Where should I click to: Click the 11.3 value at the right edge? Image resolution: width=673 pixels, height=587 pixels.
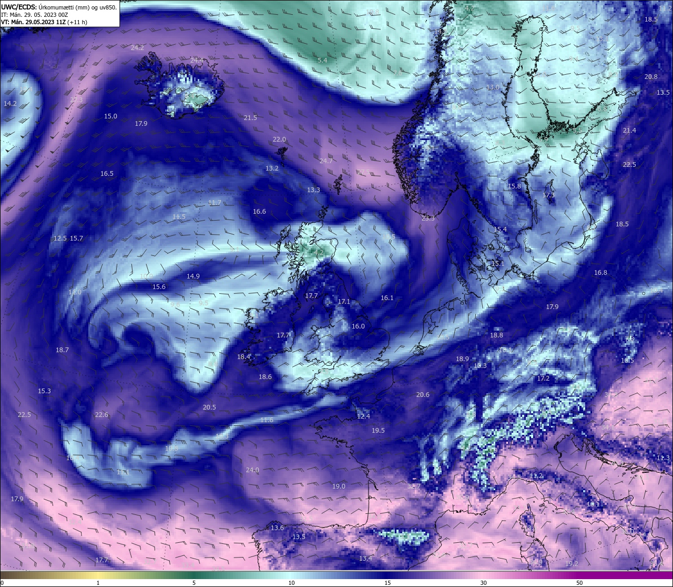pos(663,458)
